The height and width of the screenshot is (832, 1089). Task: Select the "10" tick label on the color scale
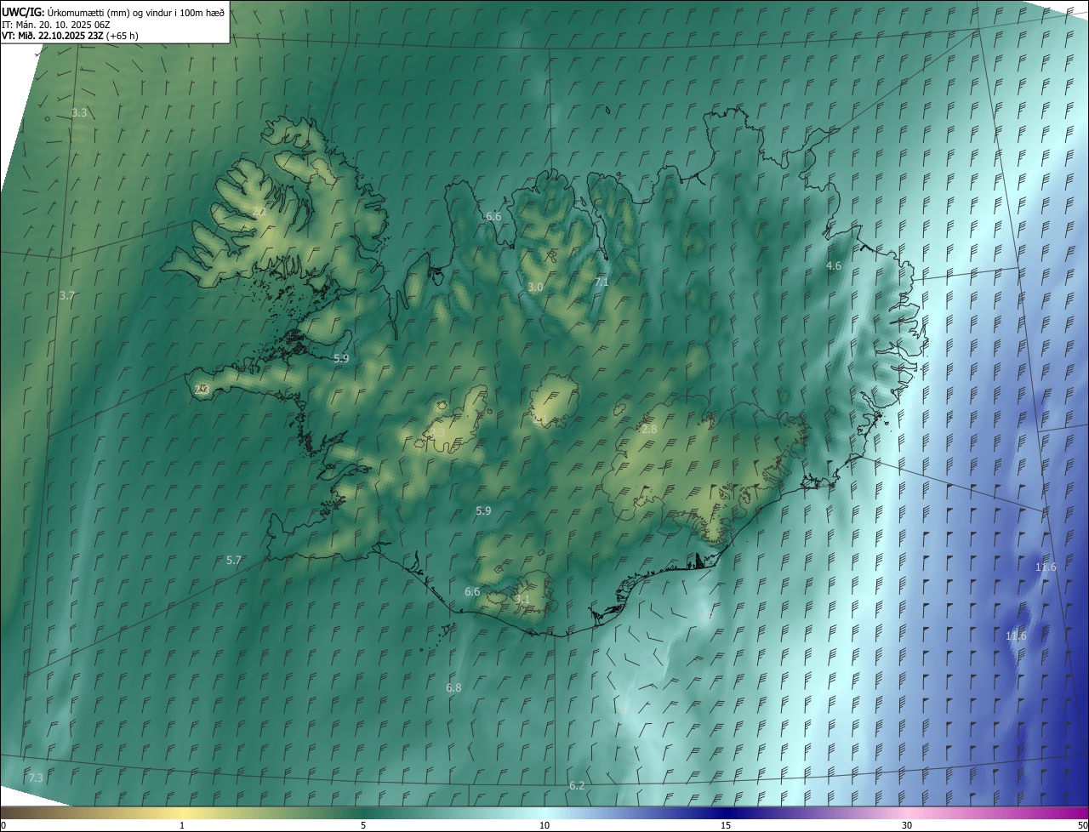(x=544, y=826)
